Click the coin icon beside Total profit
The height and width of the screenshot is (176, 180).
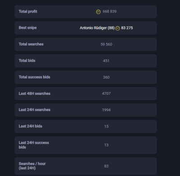[99, 12]
